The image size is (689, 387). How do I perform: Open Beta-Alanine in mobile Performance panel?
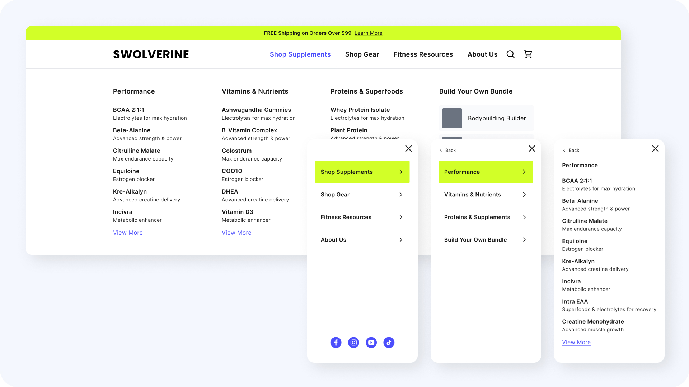(596, 205)
